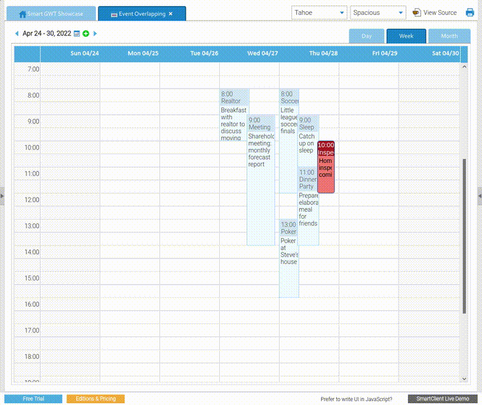This screenshot has height=405, width=482.
Task: Click the print icon
Action: point(470,12)
